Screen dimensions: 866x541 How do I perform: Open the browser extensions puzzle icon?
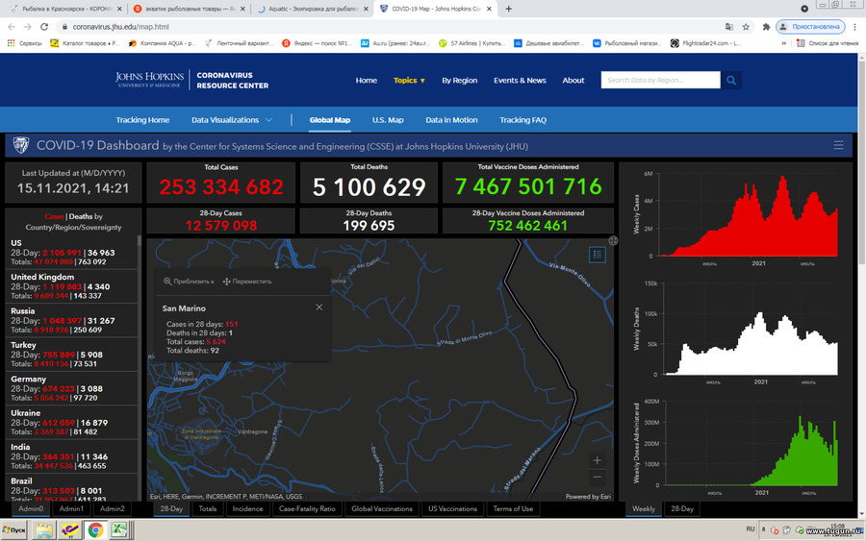766,27
